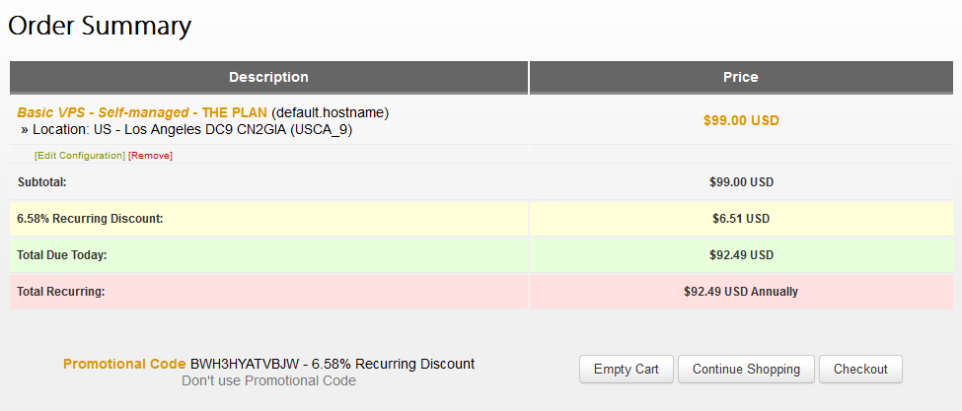Select Don't use Promotional Code link
The image size is (962, 411).
pyautogui.click(x=268, y=380)
